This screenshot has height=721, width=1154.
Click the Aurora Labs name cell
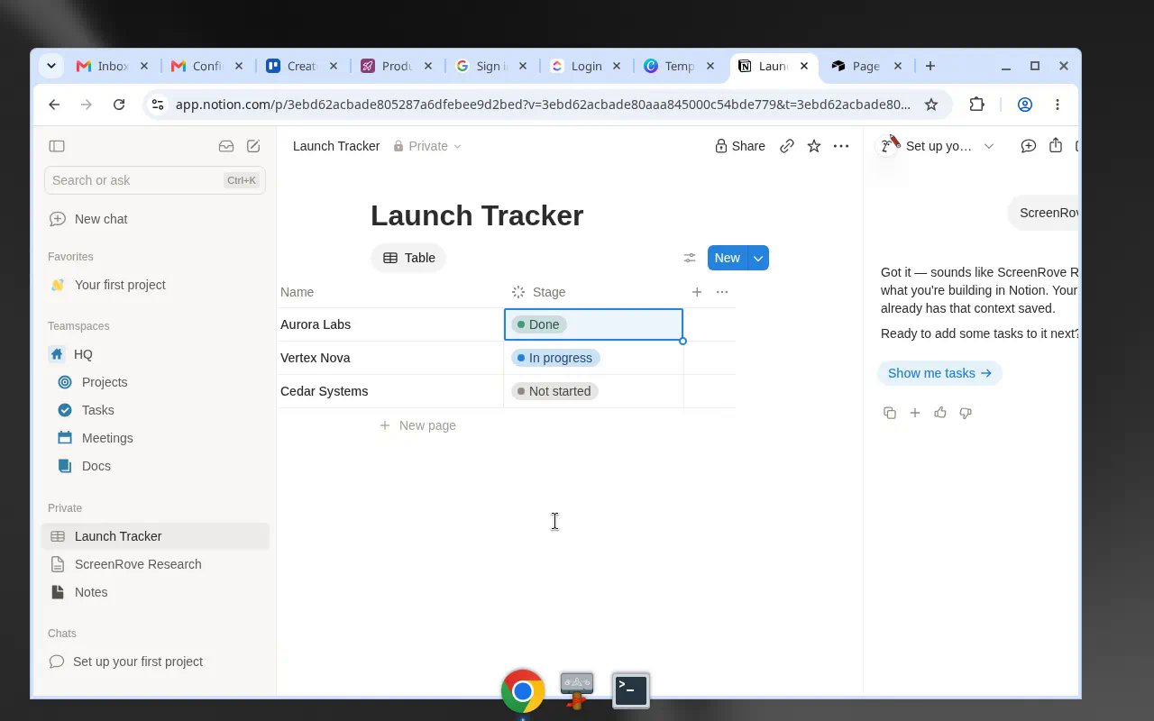coord(389,324)
